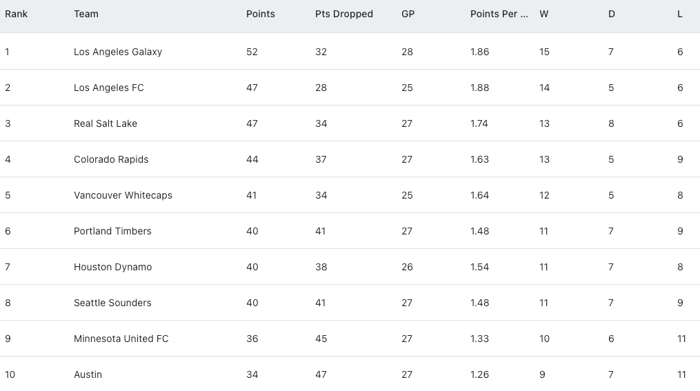The image size is (700, 391).
Task: Open Real Salt Lake team entry
Action: coord(106,123)
